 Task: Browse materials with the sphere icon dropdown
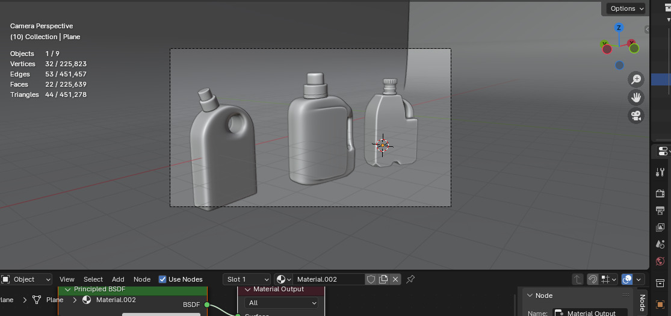click(x=283, y=280)
